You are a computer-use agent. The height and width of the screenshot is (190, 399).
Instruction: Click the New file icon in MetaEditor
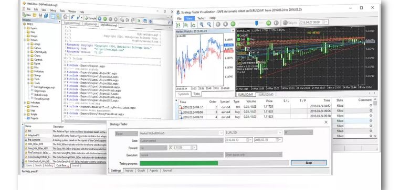click(27, 15)
